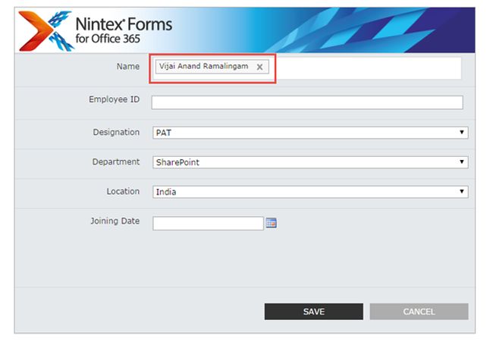Click the CANCEL button
The width and height of the screenshot is (493, 345).
pyautogui.click(x=419, y=312)
